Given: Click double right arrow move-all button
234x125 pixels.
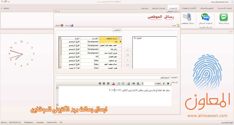Looking at the screenshot, I should [128, 65].
